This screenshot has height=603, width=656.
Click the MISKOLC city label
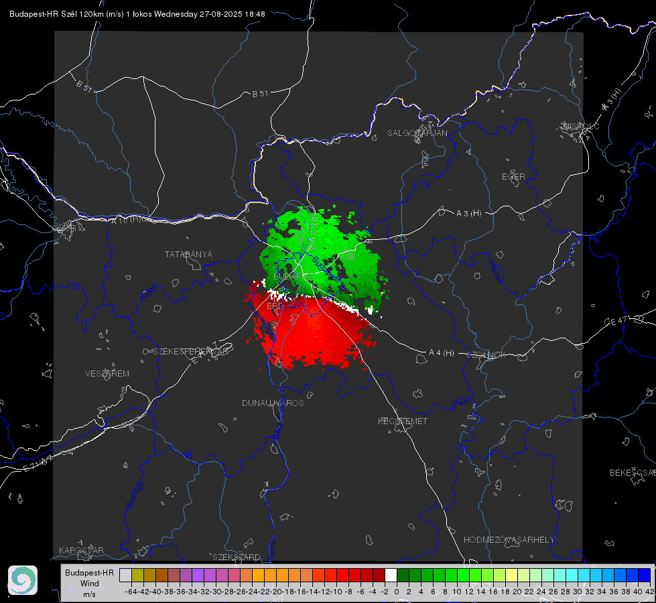pos(581,126)
